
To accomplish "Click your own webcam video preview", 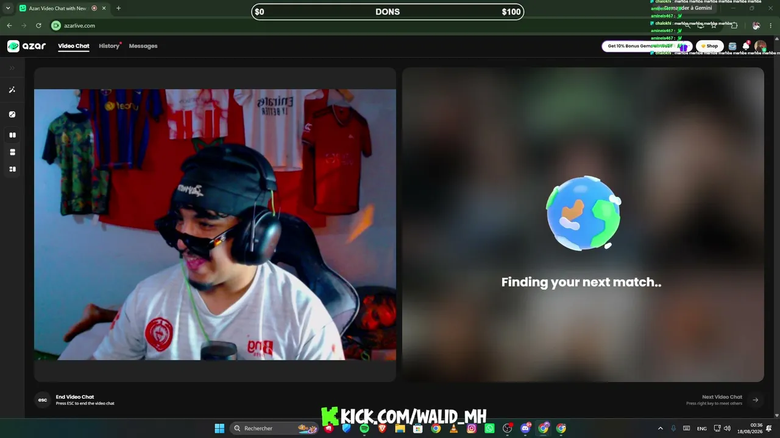I will click(215, 224).
